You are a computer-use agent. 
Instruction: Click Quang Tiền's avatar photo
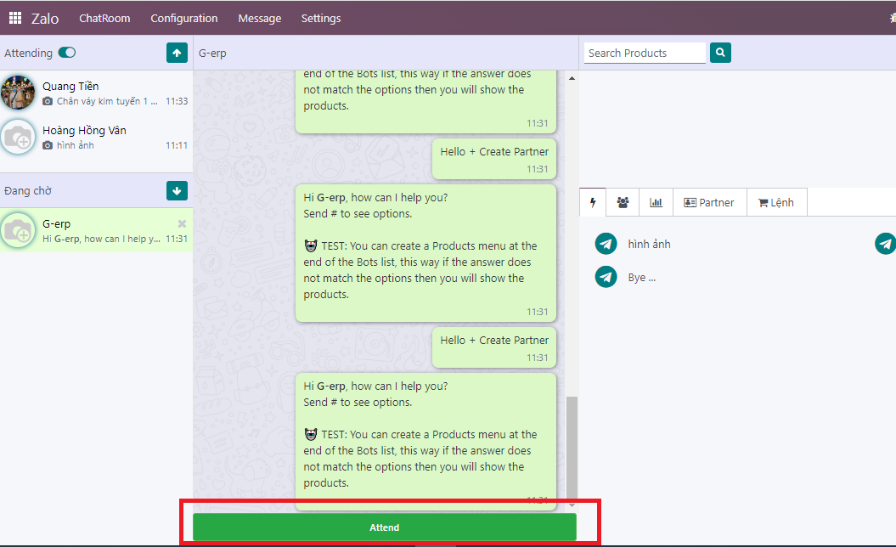point(18,92)
